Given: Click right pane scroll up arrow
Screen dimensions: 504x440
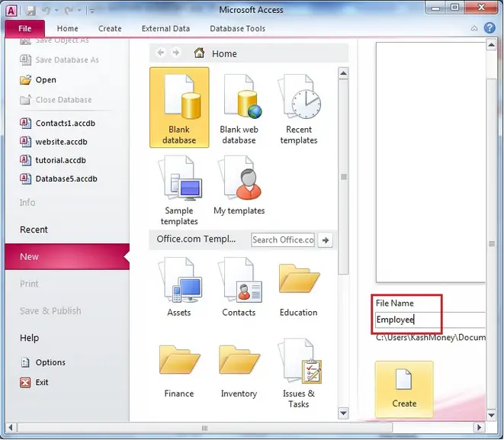Looking at the screenshot, I should click(x=491, y=45).
